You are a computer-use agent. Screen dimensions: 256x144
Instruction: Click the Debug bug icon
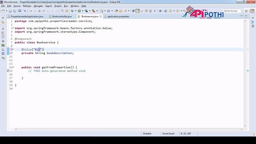(72, 11)
